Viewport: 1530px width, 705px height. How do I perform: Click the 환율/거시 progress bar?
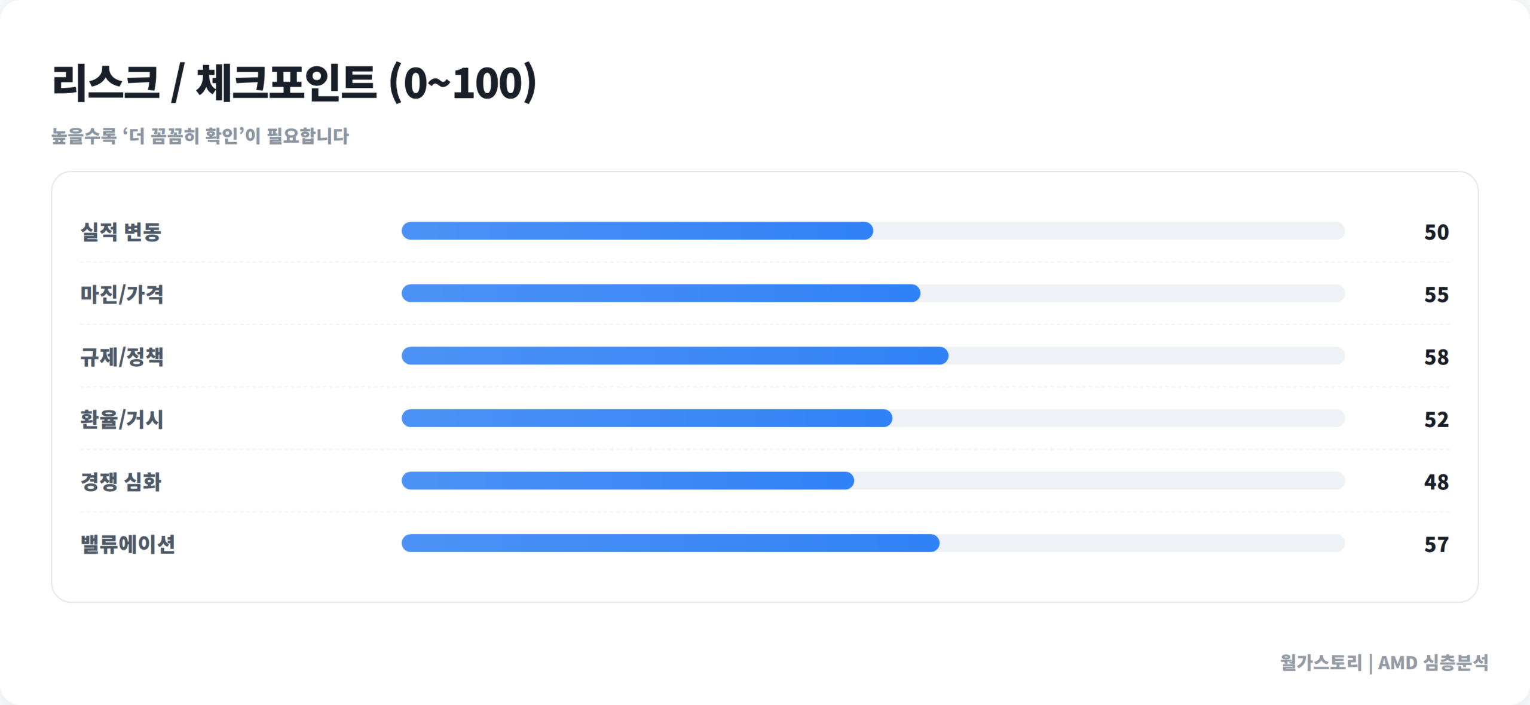873,418
